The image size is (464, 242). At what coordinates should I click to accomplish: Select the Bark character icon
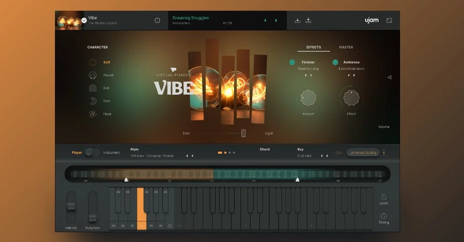93,101
